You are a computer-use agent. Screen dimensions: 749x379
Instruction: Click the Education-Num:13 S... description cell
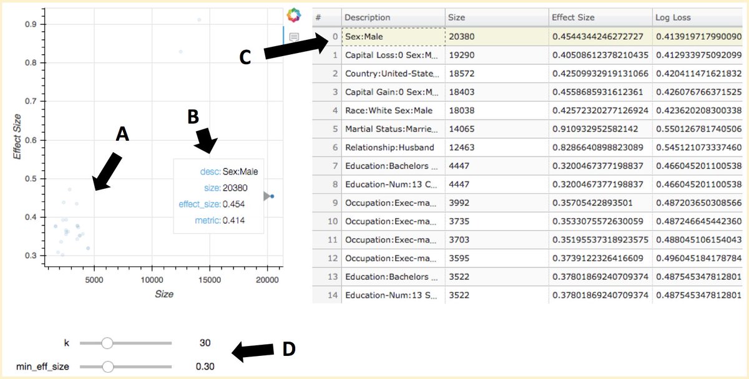coord(393,295)
